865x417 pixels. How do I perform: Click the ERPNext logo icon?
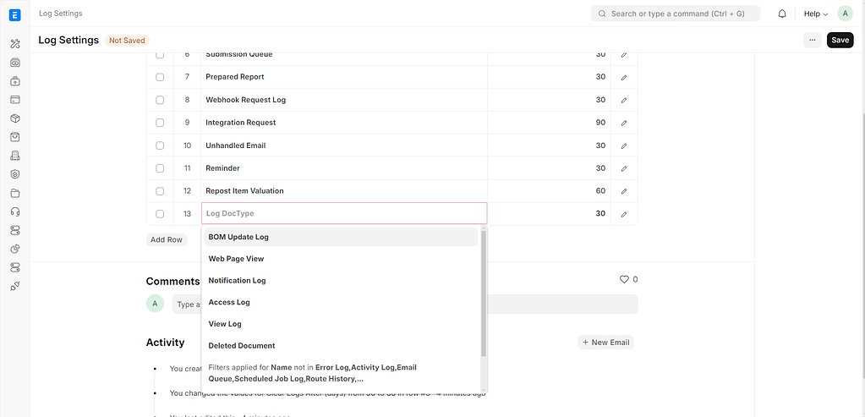14,14
